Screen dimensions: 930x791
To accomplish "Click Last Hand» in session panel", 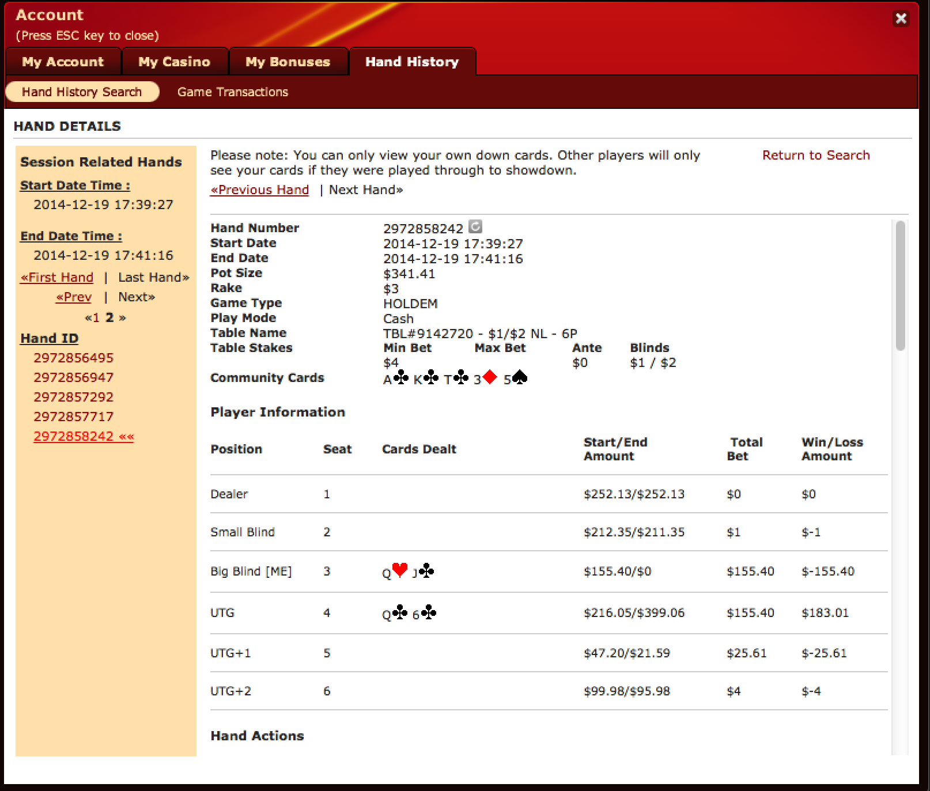I will pyautogui.click(x=154, y=277).
